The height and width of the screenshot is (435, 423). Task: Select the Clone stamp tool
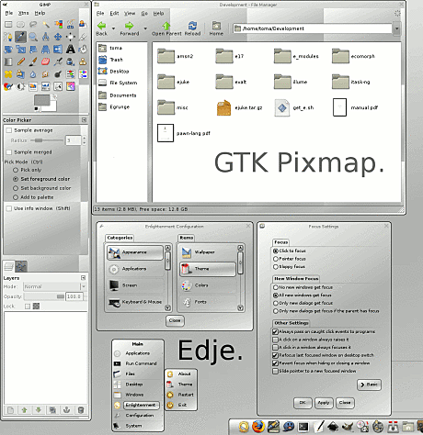pos(83,61)
